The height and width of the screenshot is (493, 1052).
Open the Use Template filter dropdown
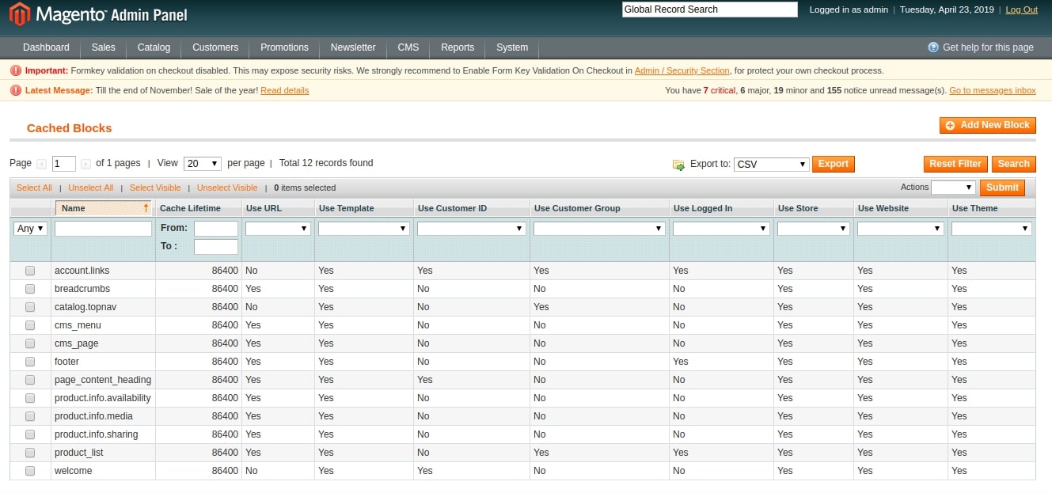(x=364, y=229)
